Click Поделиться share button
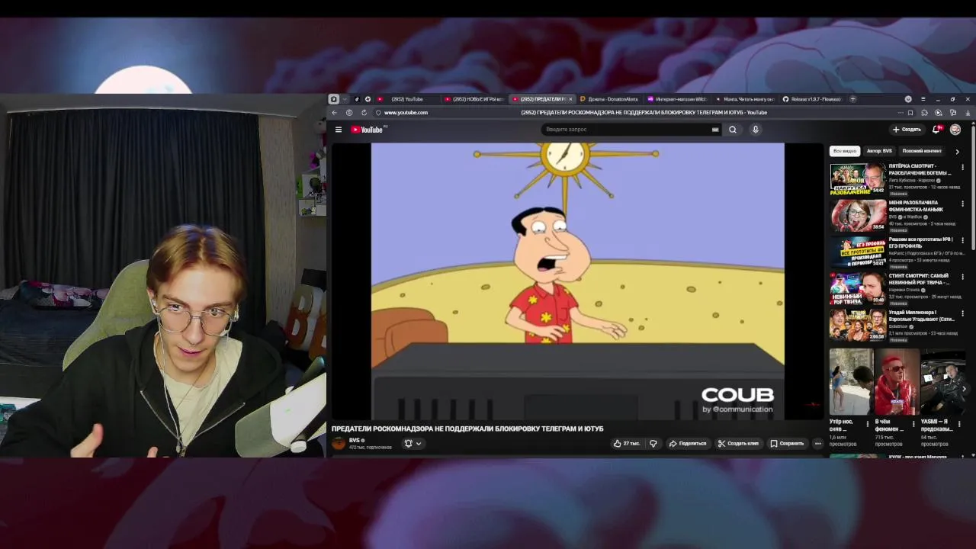This screenshot has height=549, width=976. [x=688, y=443]
